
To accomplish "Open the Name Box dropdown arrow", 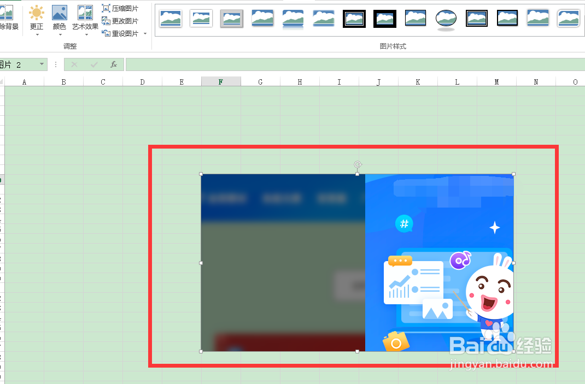I will [42, 64].
